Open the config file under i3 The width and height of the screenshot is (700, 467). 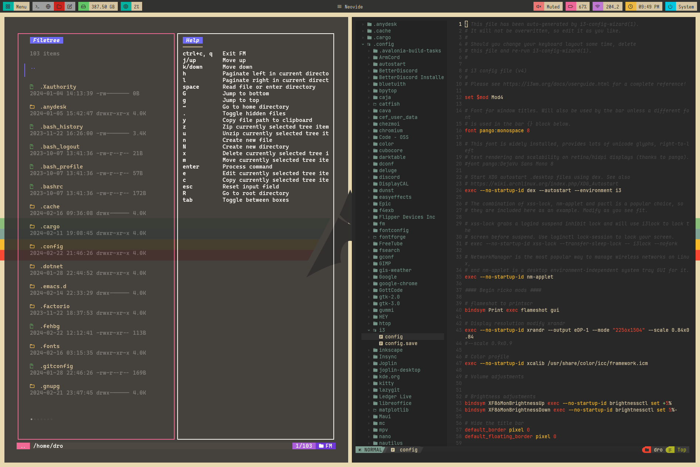click(x=394, y=337)
